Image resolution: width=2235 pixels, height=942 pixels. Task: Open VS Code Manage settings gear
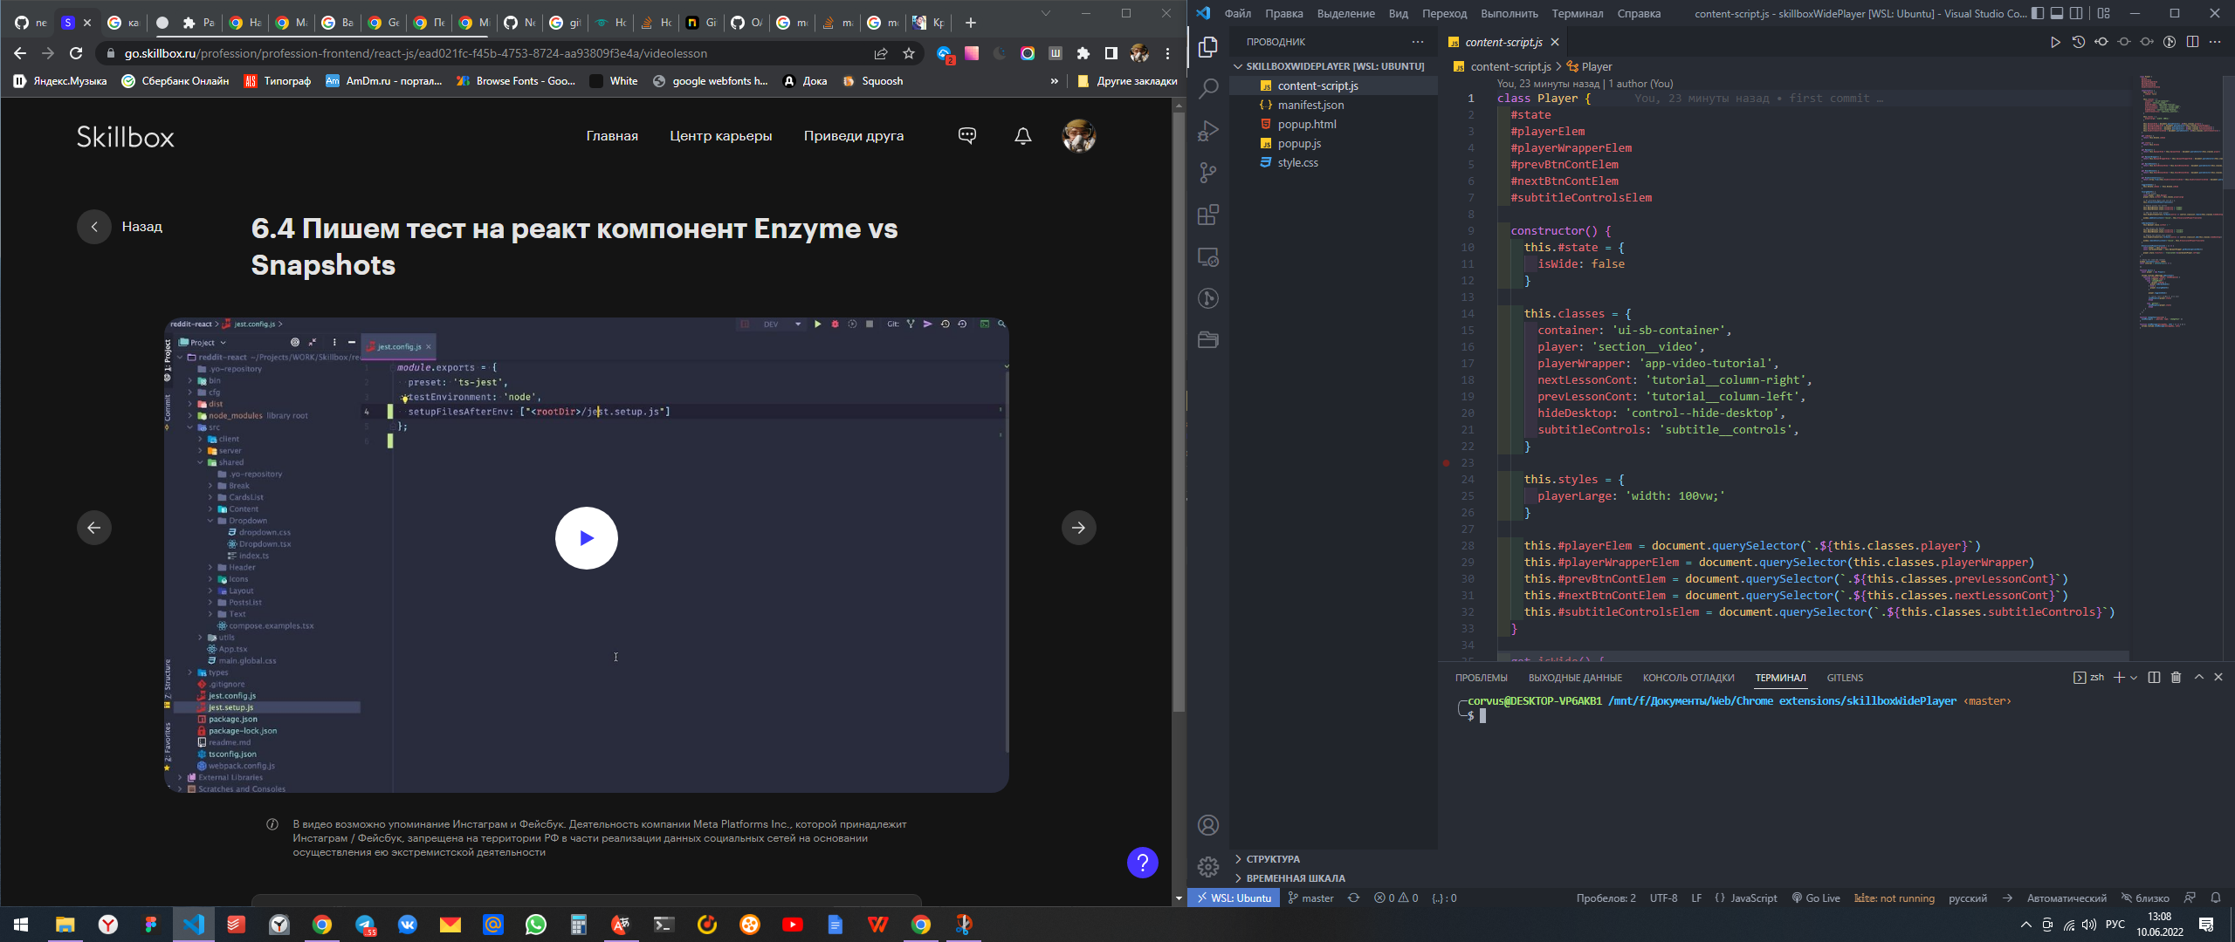pyautogui.click(x=1208, y=866)
